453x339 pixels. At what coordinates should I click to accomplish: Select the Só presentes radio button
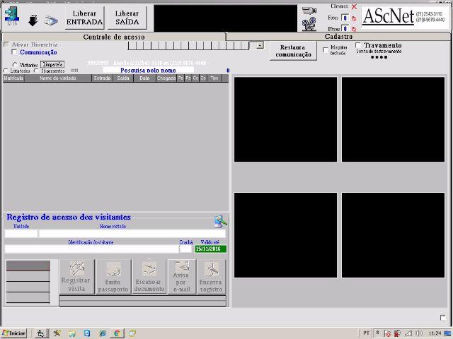pyautogui.click(x=36, y=71)
